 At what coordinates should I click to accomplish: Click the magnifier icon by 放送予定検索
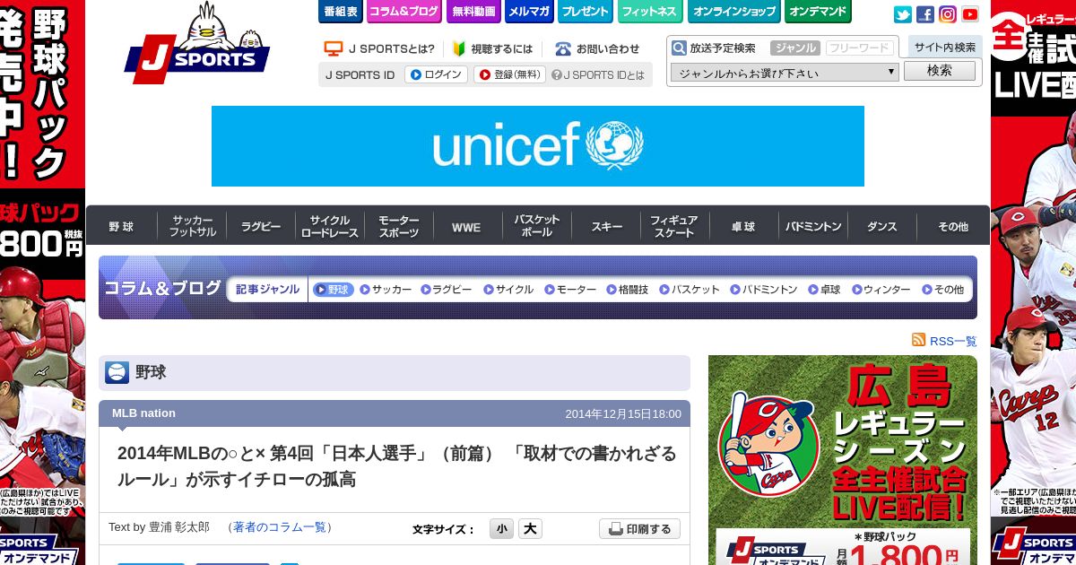pos(680,48)
